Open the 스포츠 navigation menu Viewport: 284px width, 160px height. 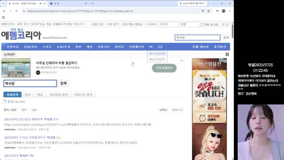point(47,47)
